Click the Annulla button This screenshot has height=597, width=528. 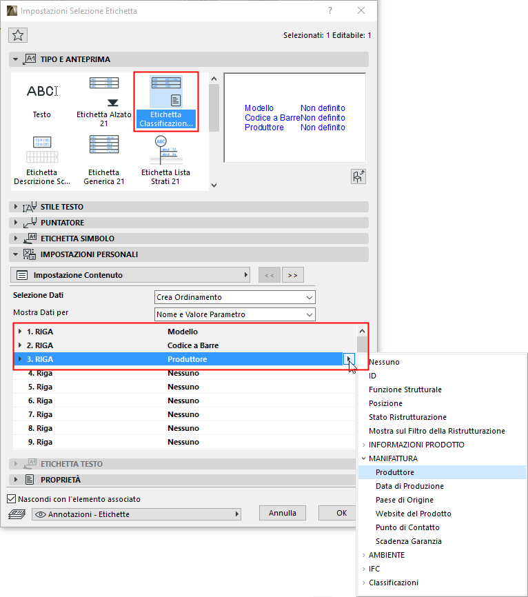[283, 513]
